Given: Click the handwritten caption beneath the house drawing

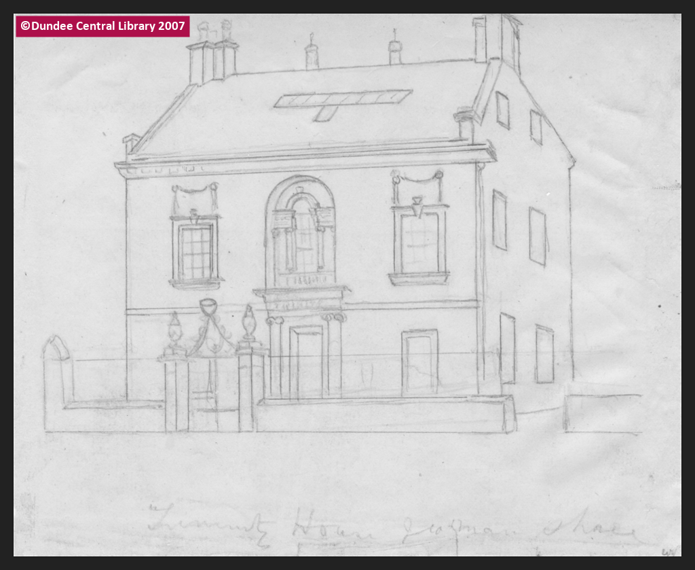Looking at the screenshot, I should point(394,527).
